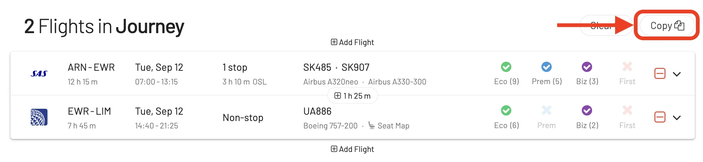This screenshot has height=162, width=703.
Task: Select Eco (9) green check on SAS flight
Action: [x=506, y=67]
